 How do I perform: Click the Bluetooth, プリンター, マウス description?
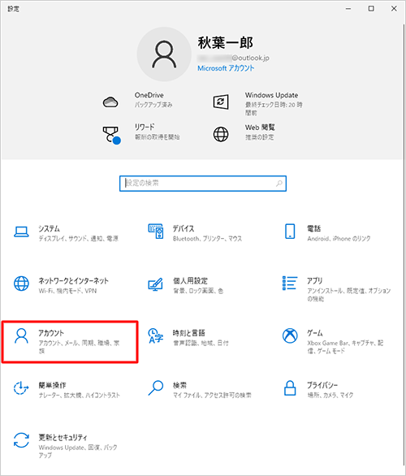click(x=207, y=239)
